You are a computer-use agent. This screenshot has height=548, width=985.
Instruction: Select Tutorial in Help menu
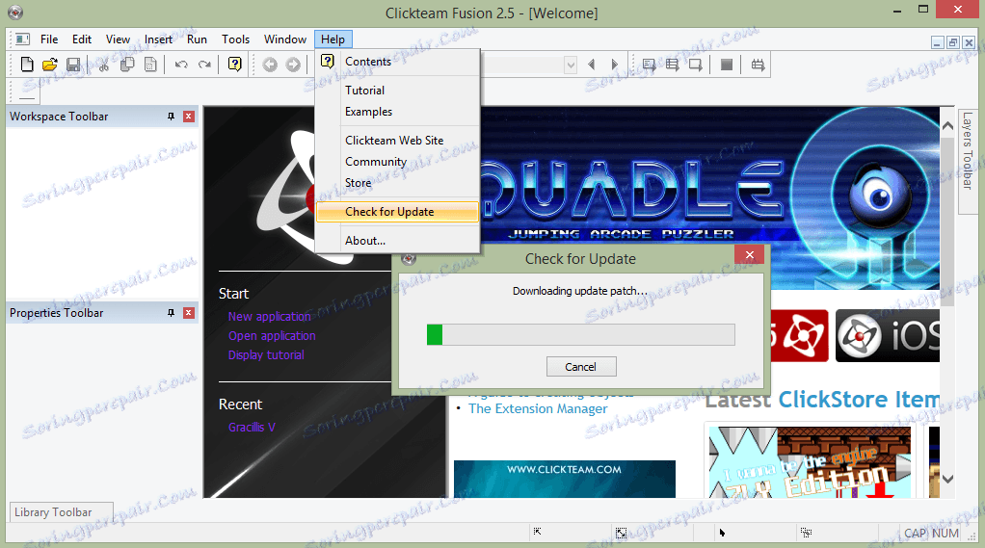tap(397, 91)
